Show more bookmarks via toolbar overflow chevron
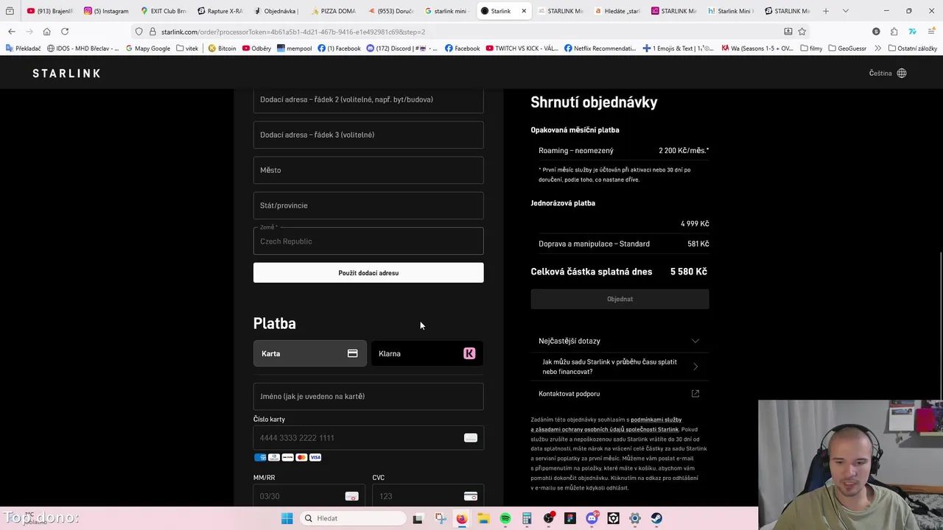 coord(877,49)
